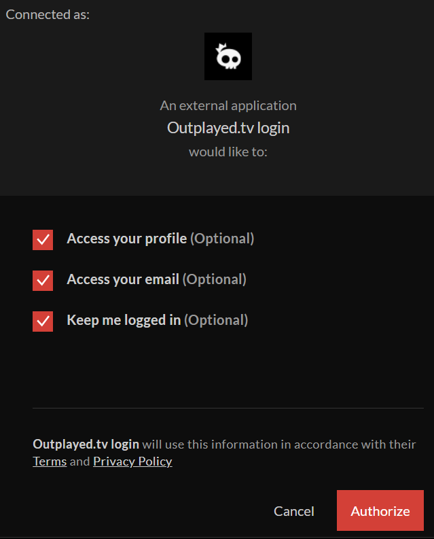This screenshot has height=539, width=434.
Task: Disable the Keep me logged in checkbox
Action: coord(43,321)
